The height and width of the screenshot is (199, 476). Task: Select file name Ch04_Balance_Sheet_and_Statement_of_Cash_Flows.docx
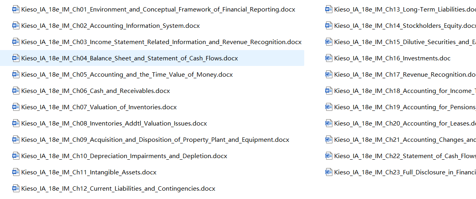click(x=130, y=58)
